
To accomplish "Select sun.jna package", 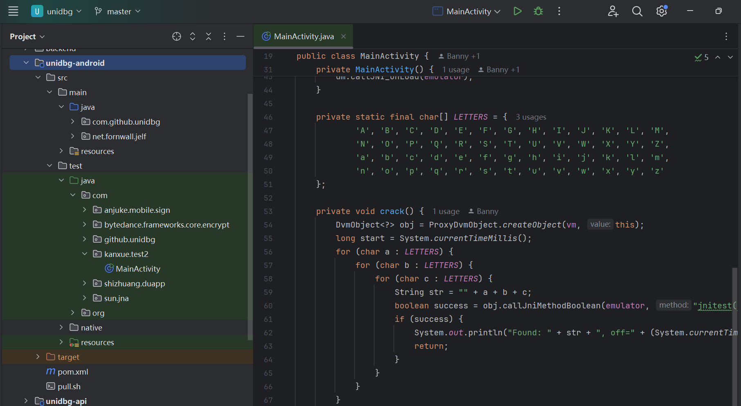I will (117, 298).
